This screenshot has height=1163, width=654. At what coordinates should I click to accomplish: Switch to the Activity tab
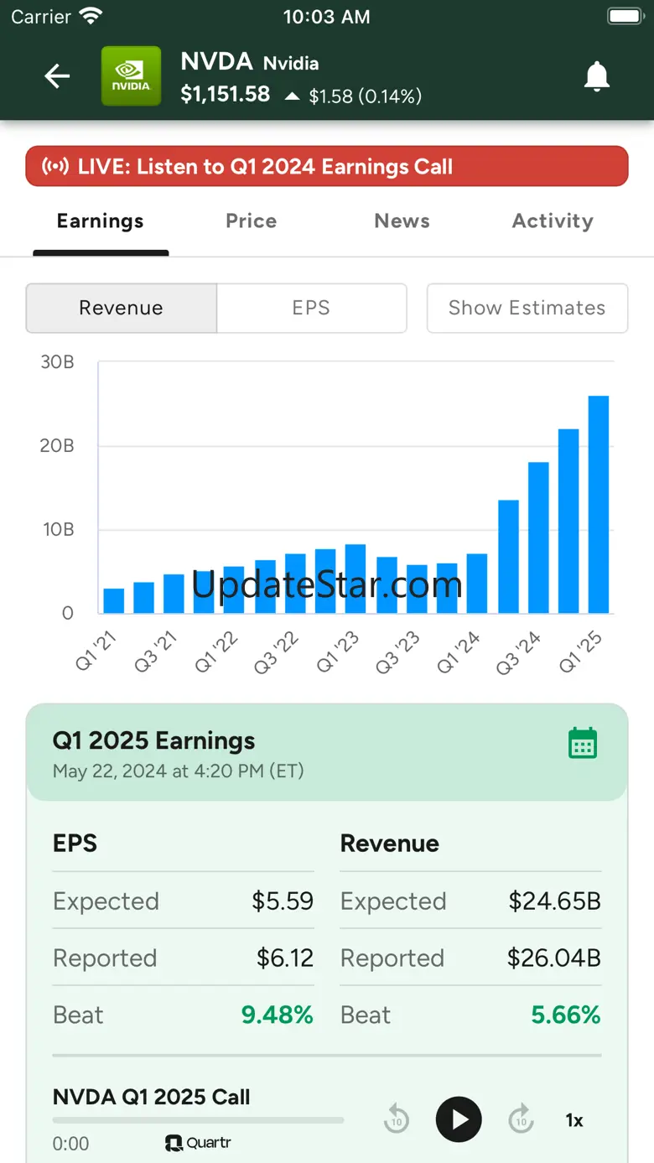click(553, 221)
